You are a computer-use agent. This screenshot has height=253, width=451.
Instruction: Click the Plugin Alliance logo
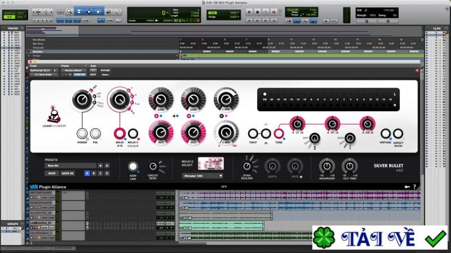tap(54, 187)
